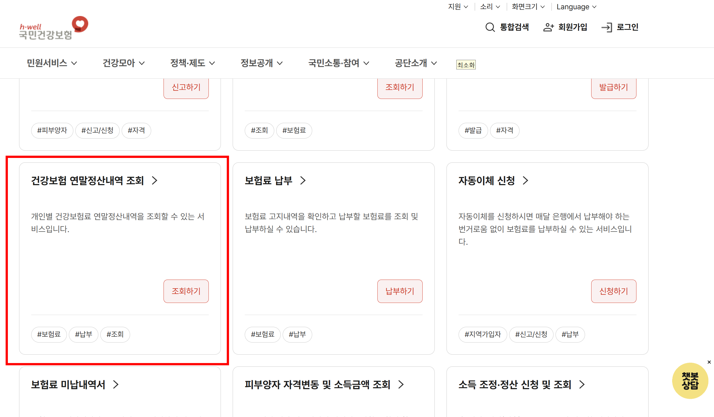Click arrow next to 자동이체 신청 title

pos(525,180)
